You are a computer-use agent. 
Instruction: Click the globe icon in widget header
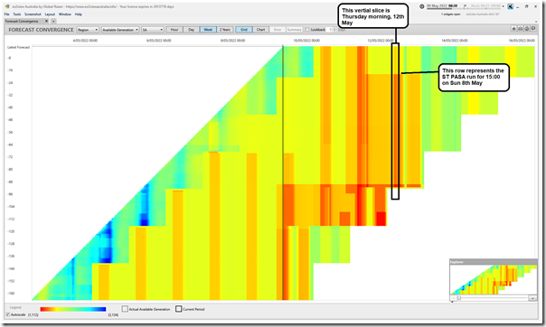tap(526, 29)
